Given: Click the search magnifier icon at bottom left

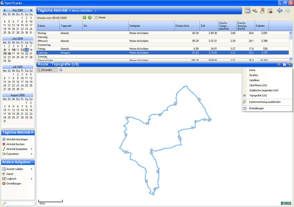Looking at the screenshot, I should pyautogui.click(x=4, y=203).
